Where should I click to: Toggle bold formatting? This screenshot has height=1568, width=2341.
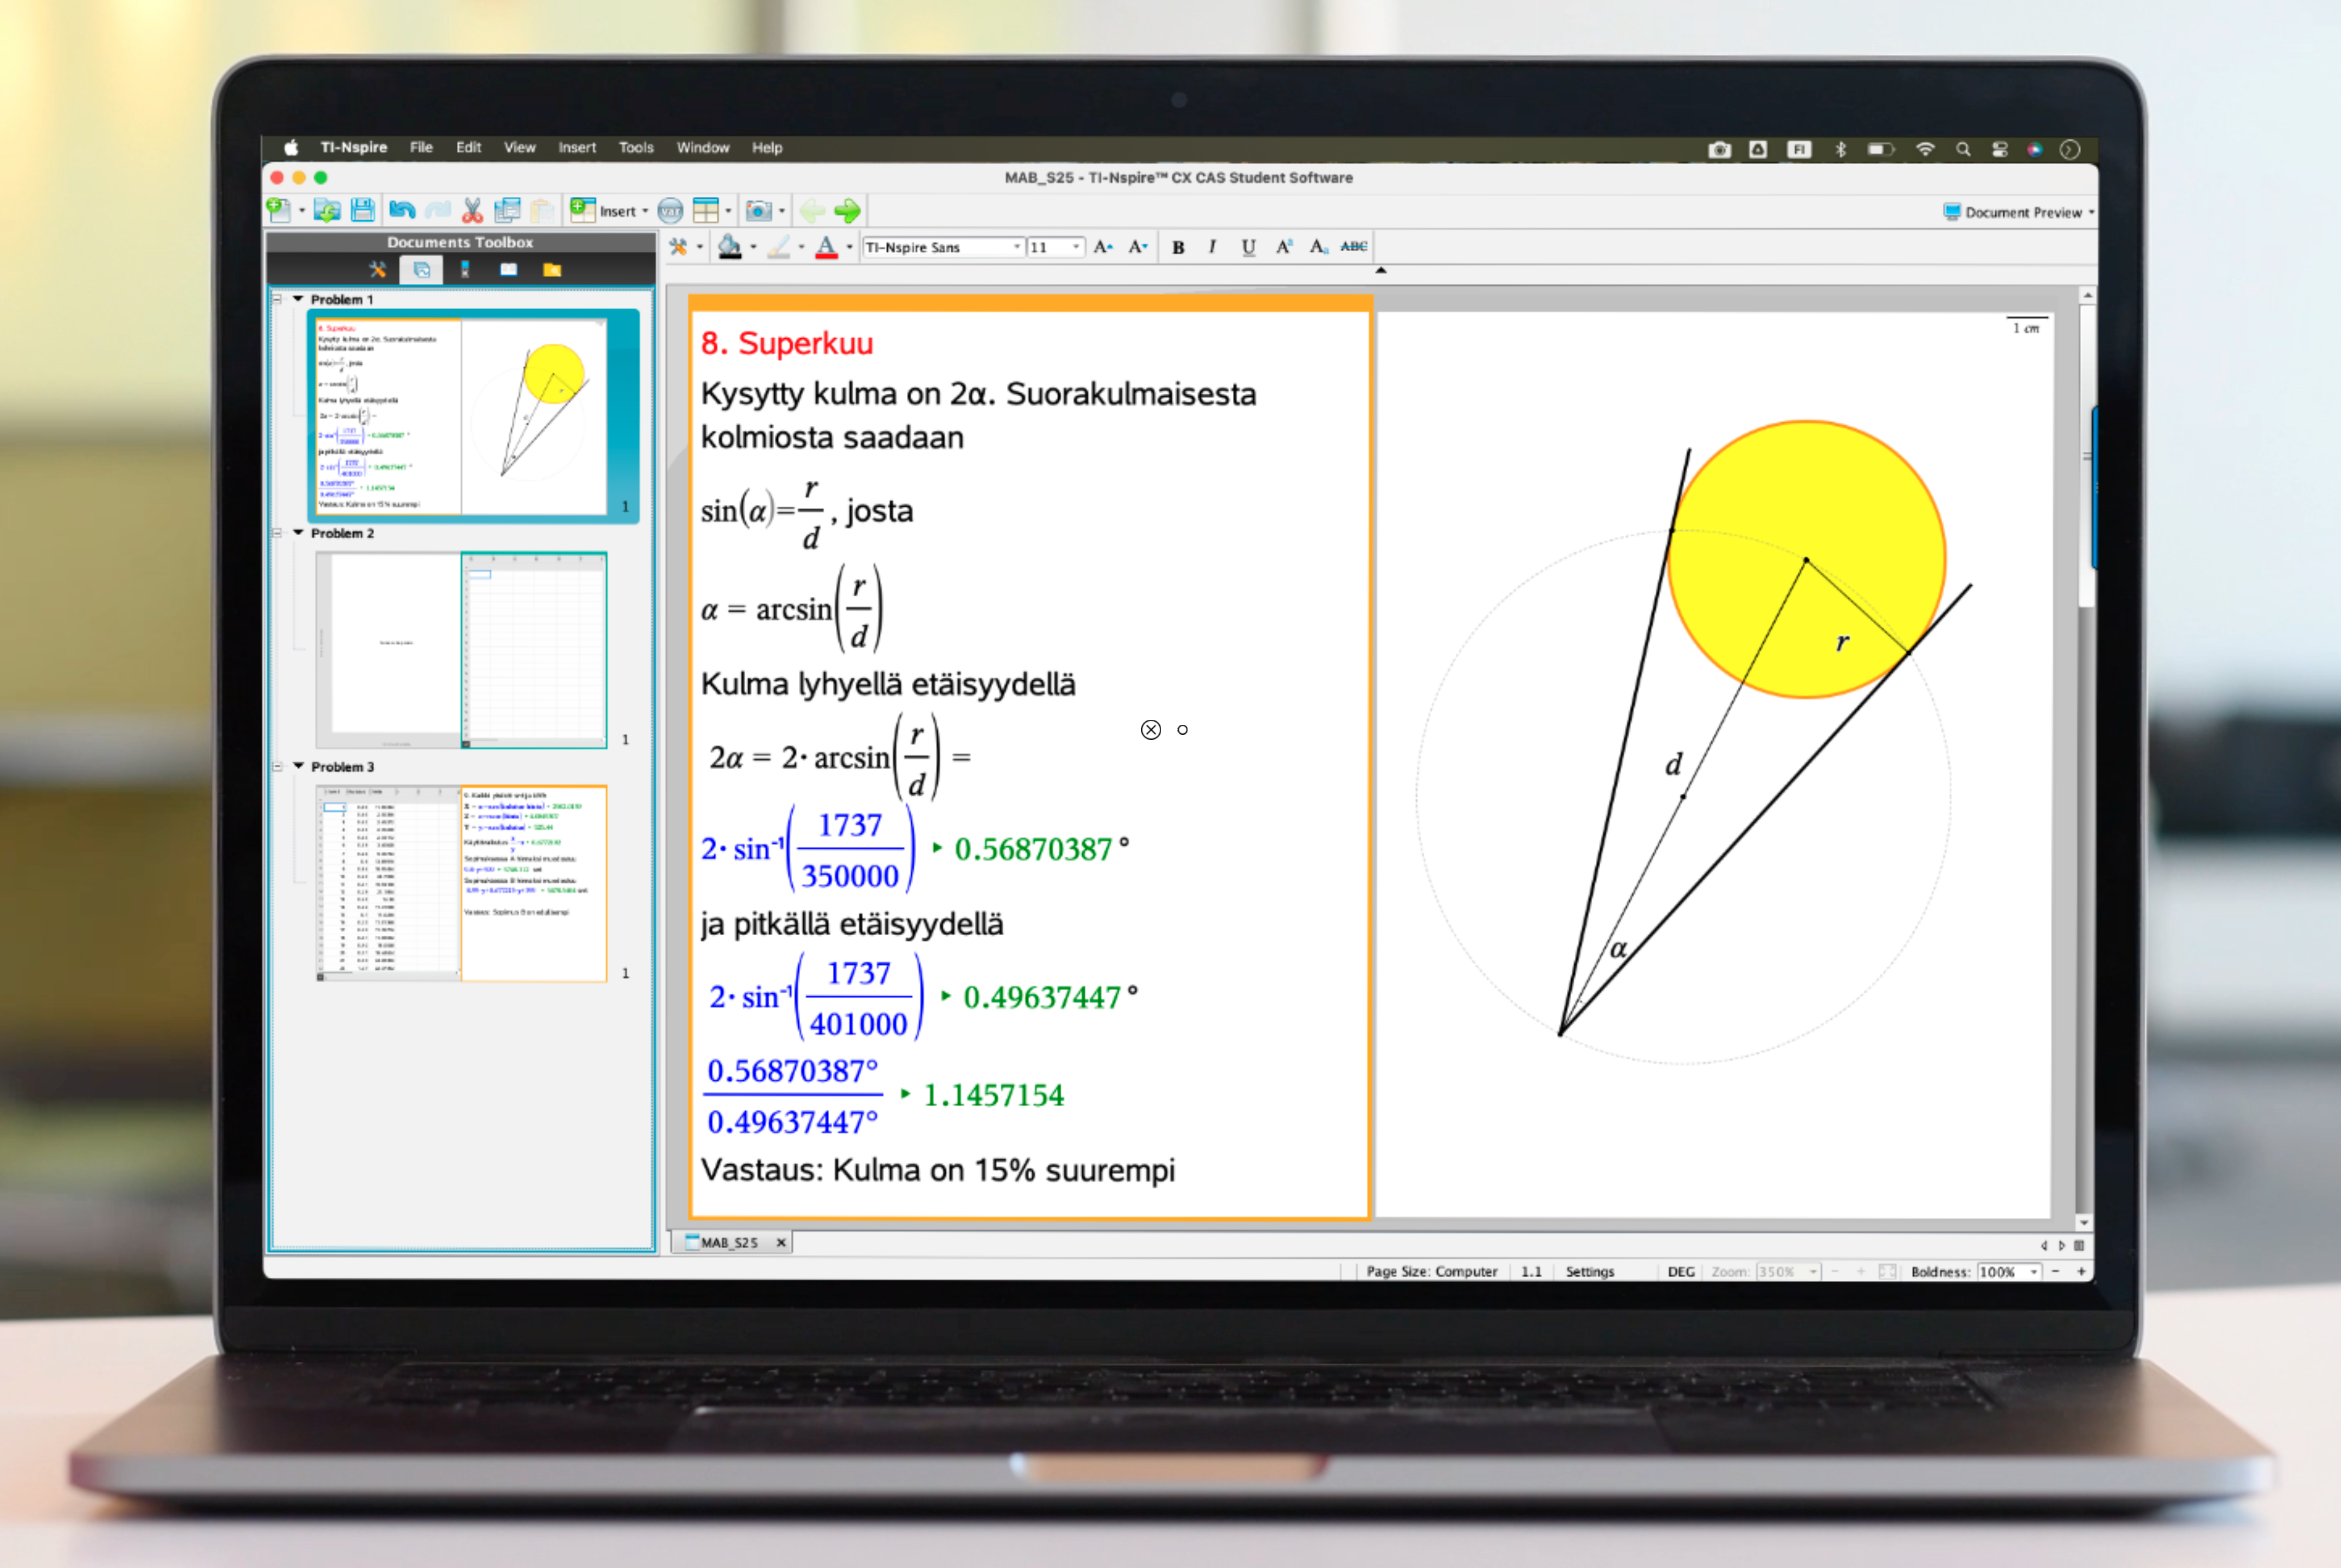click(x=1178, y=247)
